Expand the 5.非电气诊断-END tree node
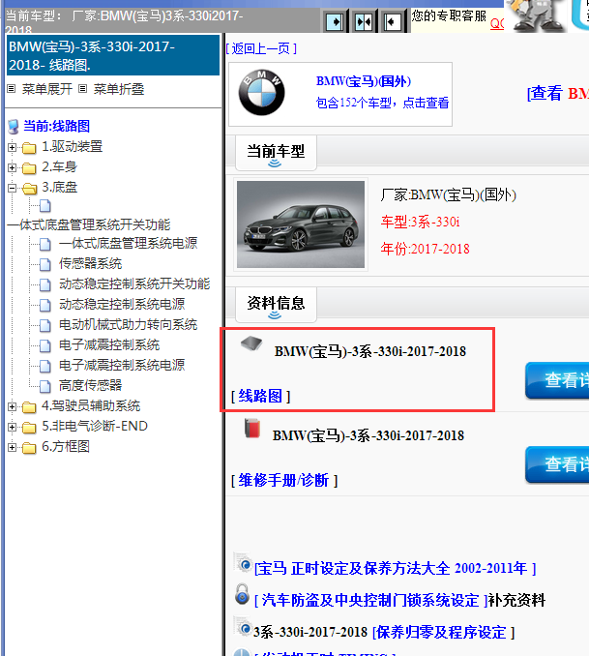 [x=13, y=427]
